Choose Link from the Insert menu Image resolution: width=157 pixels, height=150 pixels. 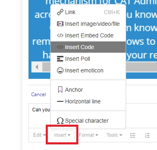coord(88,12)
